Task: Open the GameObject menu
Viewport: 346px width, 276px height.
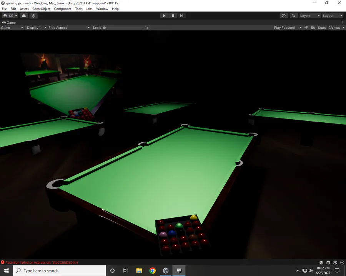Action: [41, 9]
